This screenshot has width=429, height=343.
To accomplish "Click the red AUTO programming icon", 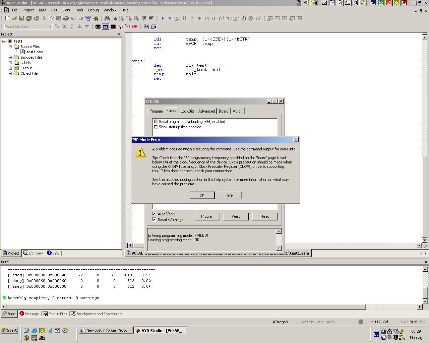I will tap(135, 27).
